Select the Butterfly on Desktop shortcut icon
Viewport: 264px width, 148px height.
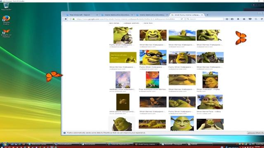pyautogui.click(x=6, y=34)
